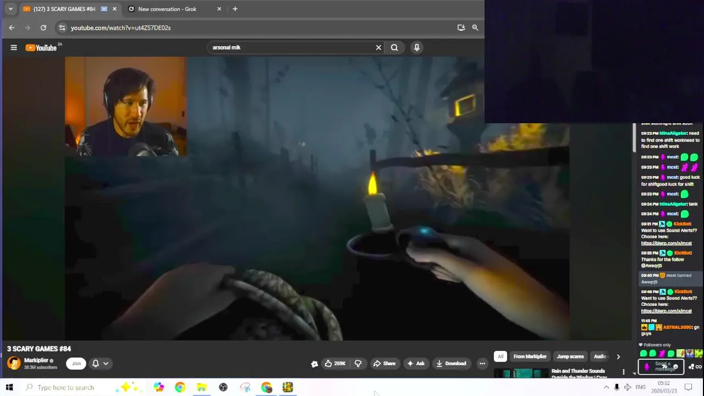Click the chat panel scrollbar
Screen dimensions: 704x396
(x=634, y=137)
